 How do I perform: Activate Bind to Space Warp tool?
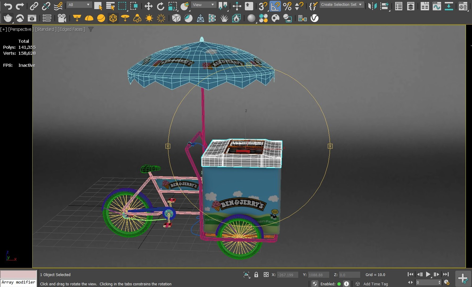pyautogui.click(x=58, y=6)
